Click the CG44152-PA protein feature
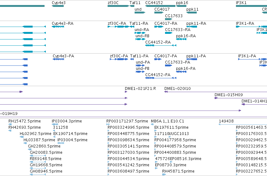 [x=161, y=78]
